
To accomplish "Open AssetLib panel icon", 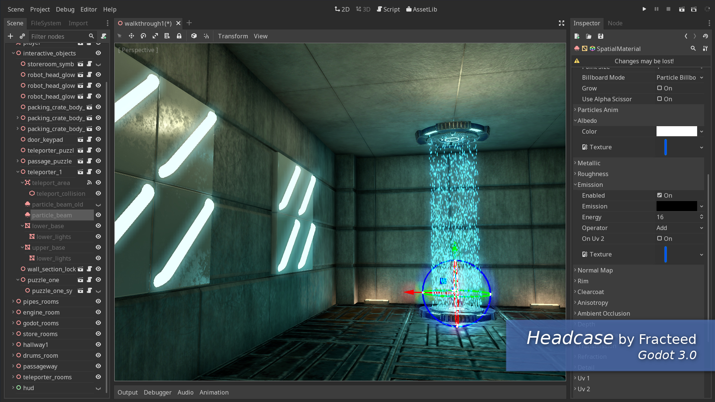I will [x=410, y=9].
